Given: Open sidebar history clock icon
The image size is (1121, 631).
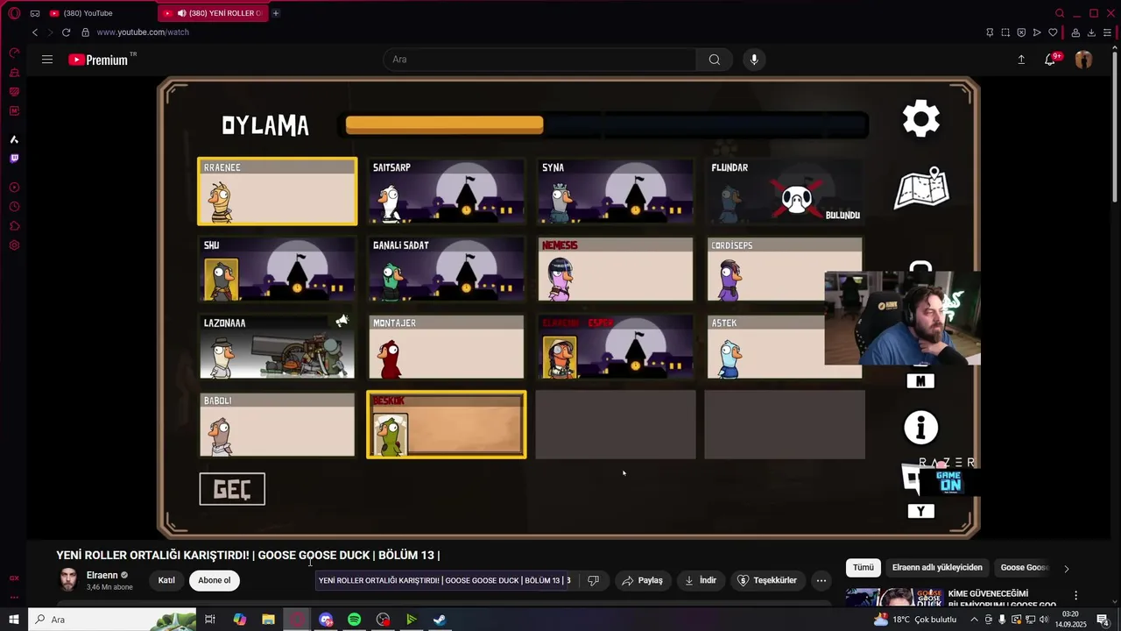Looking at the screenshot, I should pos(14,207).
